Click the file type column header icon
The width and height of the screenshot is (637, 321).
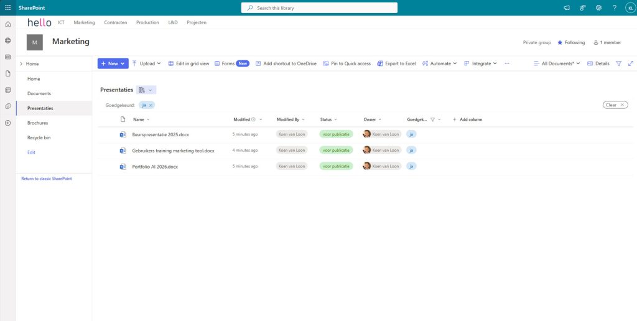click(x=123, y=119)
